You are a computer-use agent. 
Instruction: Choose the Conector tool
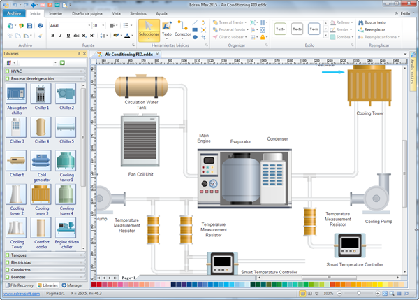tap(183, 28)
